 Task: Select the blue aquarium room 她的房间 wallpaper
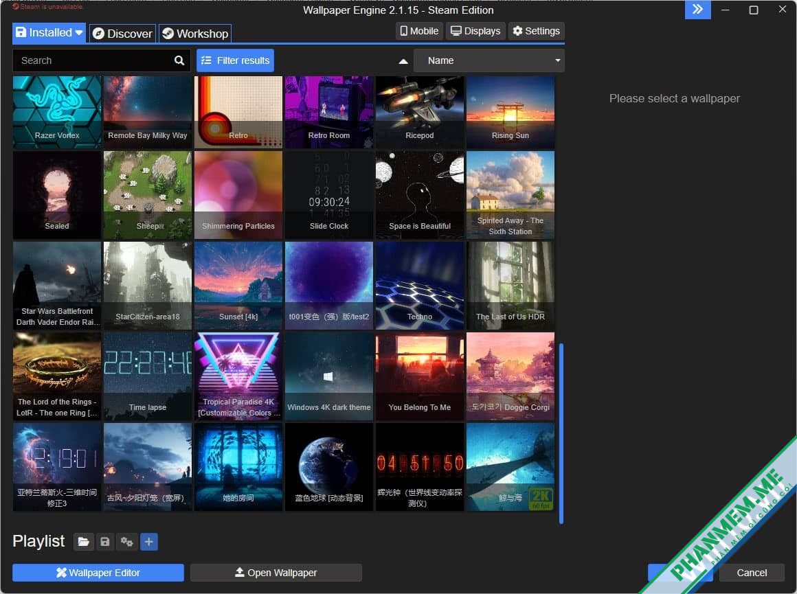(238, 467)
